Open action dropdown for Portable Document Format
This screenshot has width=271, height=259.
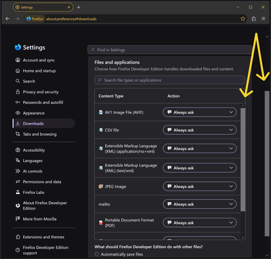200,222
